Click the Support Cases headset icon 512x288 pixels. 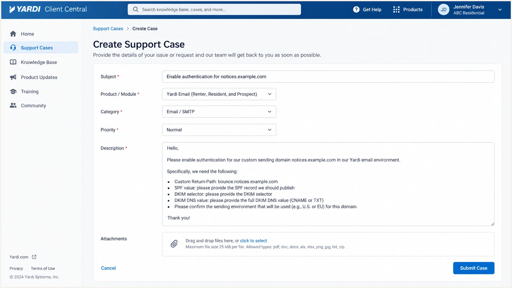pyautogui.click(x=13, y=47)
